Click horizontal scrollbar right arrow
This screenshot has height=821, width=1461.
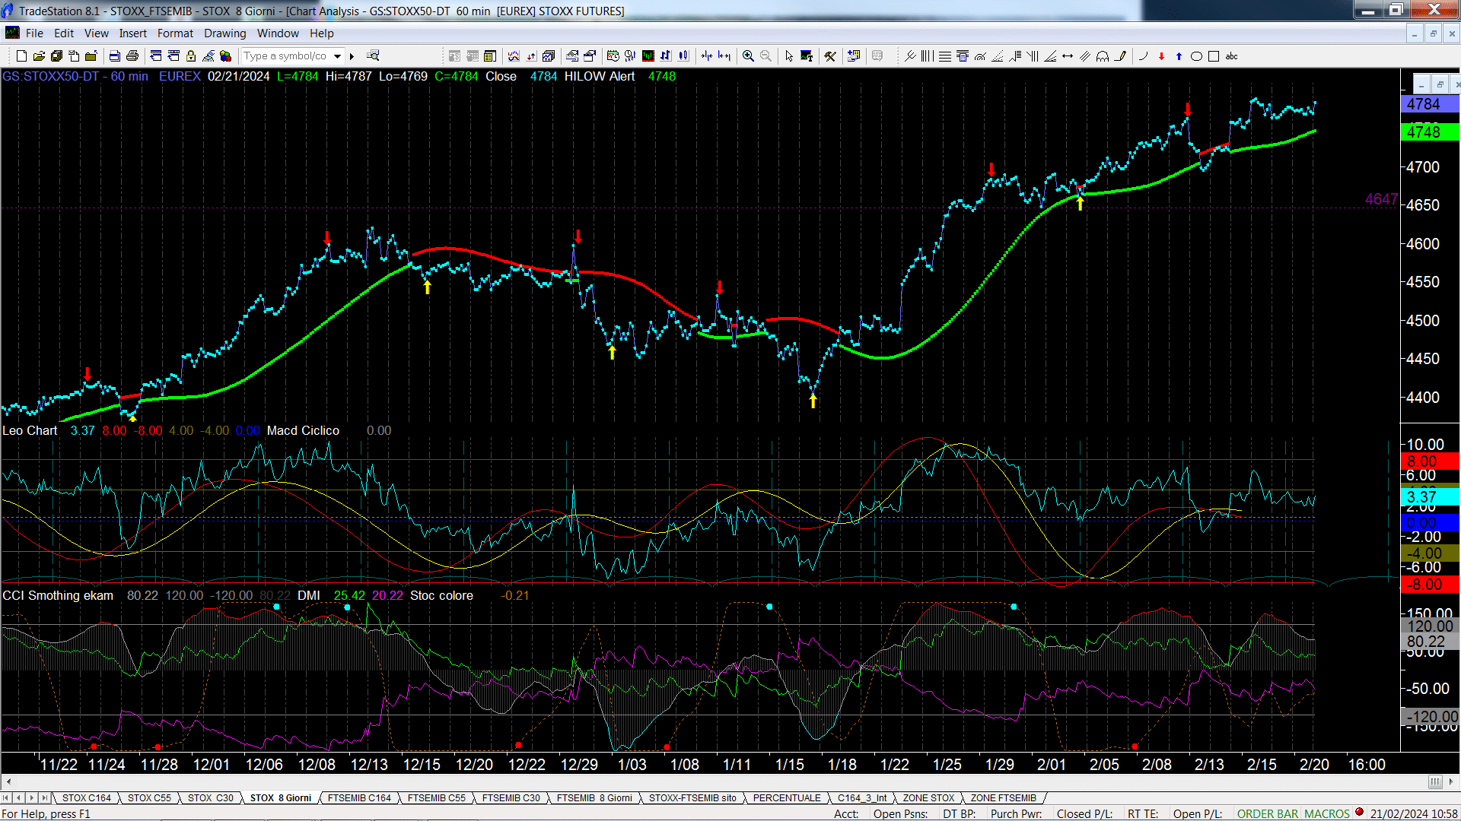point(1452,781)
